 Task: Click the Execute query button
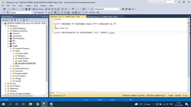[x=39, y=12]
